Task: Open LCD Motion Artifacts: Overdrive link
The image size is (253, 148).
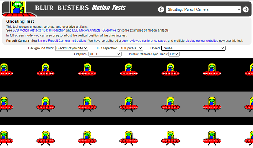Action: coord(94,30)
